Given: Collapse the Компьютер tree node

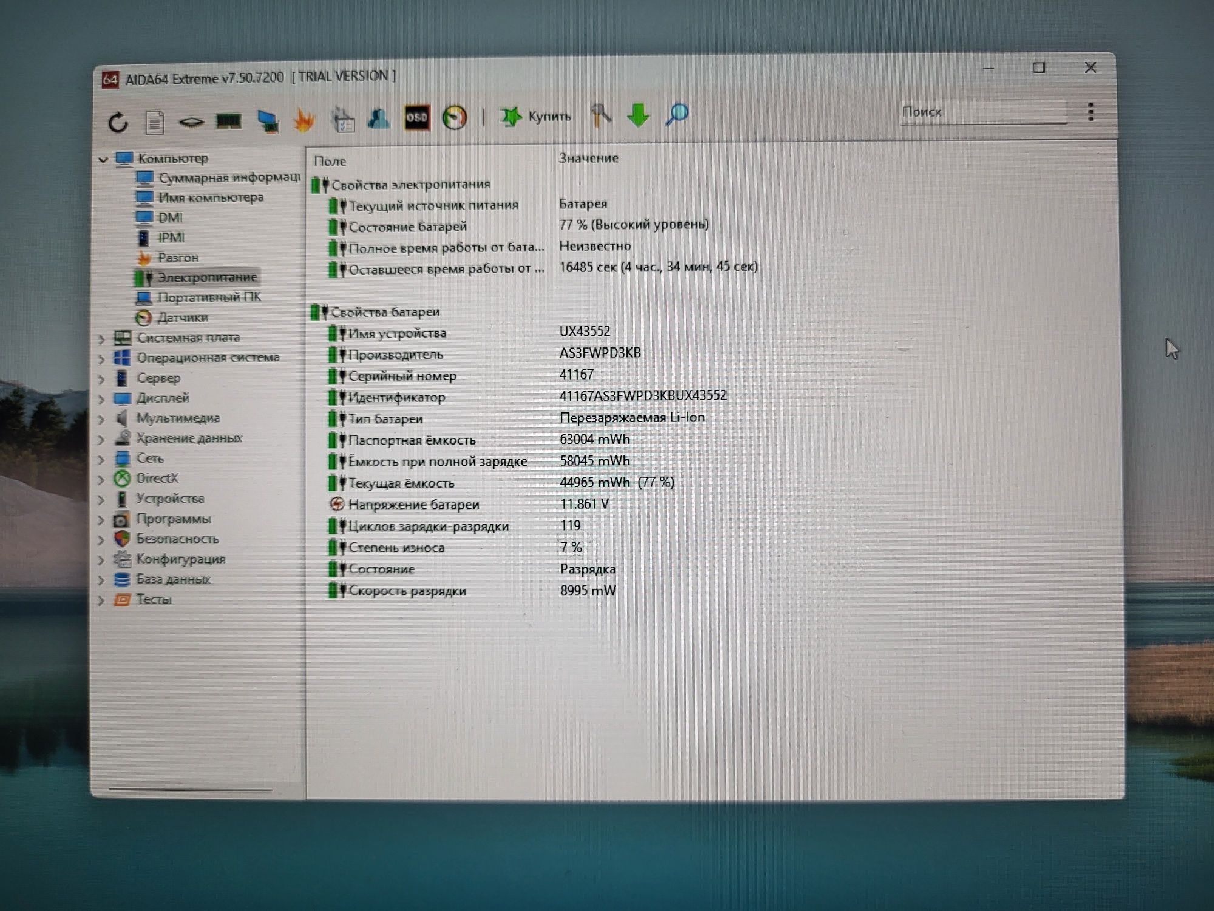Looking at the screenshot, I should (x=103, y=160).
